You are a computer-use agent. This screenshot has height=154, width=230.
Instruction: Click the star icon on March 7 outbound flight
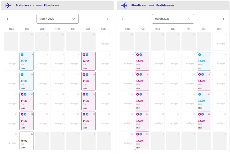(x=84, y=54)
